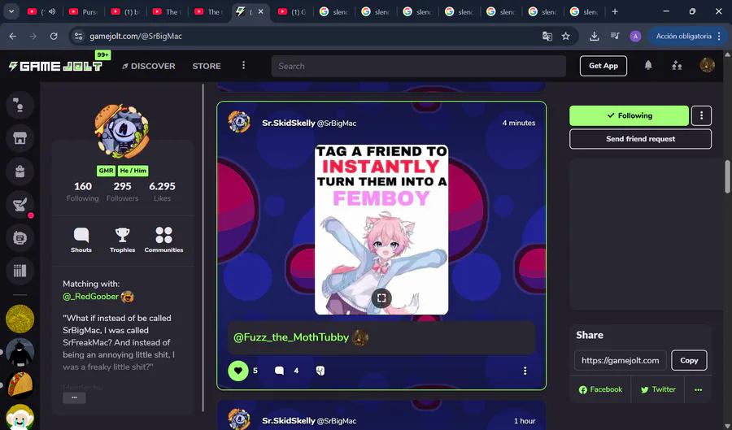The height and width of the screenshot is (430, 732).
Task: Open your user avatar menu in header
Action: tap(707, 65)
